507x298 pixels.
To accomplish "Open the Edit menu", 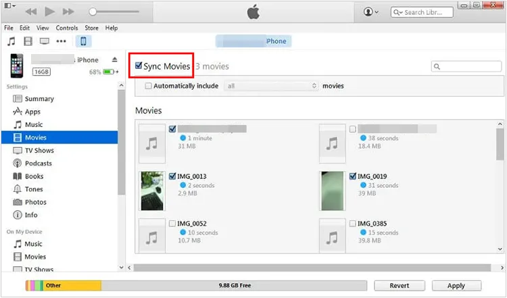I will point(24,28).
